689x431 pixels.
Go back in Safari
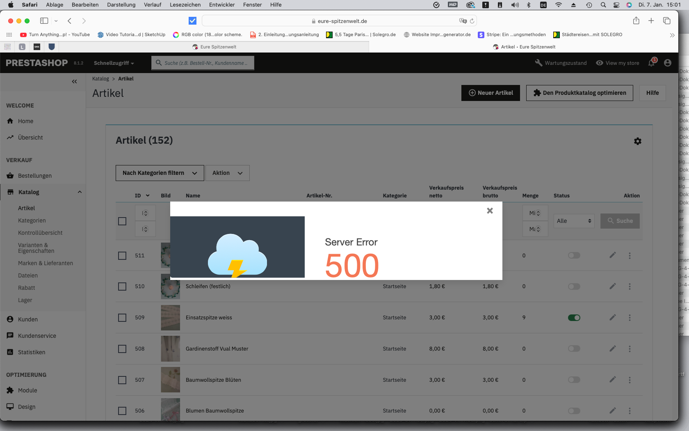(x=70, y=21)
